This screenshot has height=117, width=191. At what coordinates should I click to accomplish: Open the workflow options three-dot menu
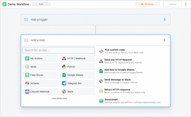[186, 4]
